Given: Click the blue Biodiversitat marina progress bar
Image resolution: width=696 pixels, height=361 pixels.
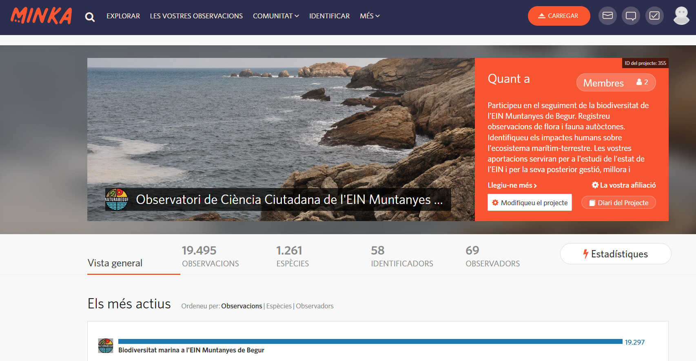Looking at the screenshot, I should click(370, 341).
